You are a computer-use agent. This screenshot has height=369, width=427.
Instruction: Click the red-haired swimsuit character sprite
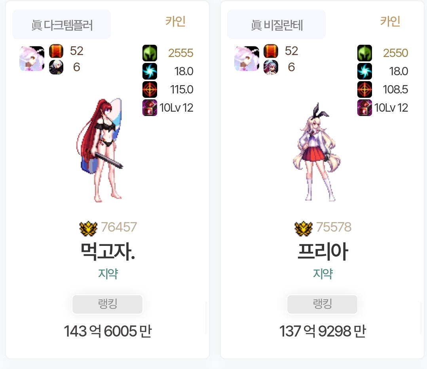pyautogui.click(x=100, y=150)
